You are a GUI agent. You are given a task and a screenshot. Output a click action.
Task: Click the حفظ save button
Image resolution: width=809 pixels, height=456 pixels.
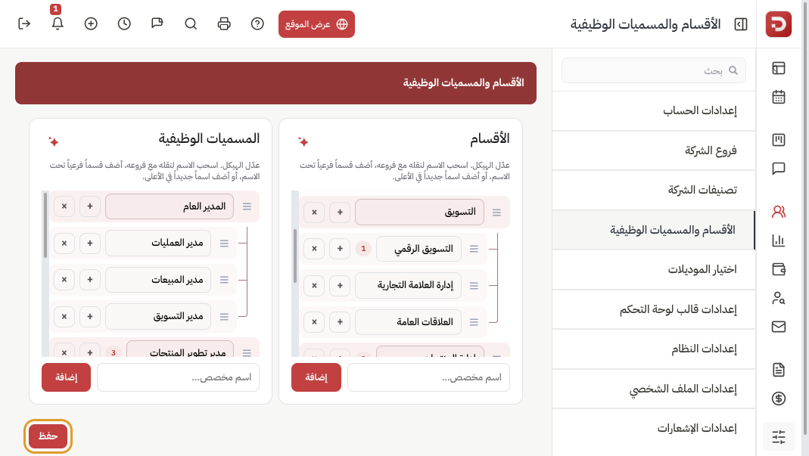(48, 436)
